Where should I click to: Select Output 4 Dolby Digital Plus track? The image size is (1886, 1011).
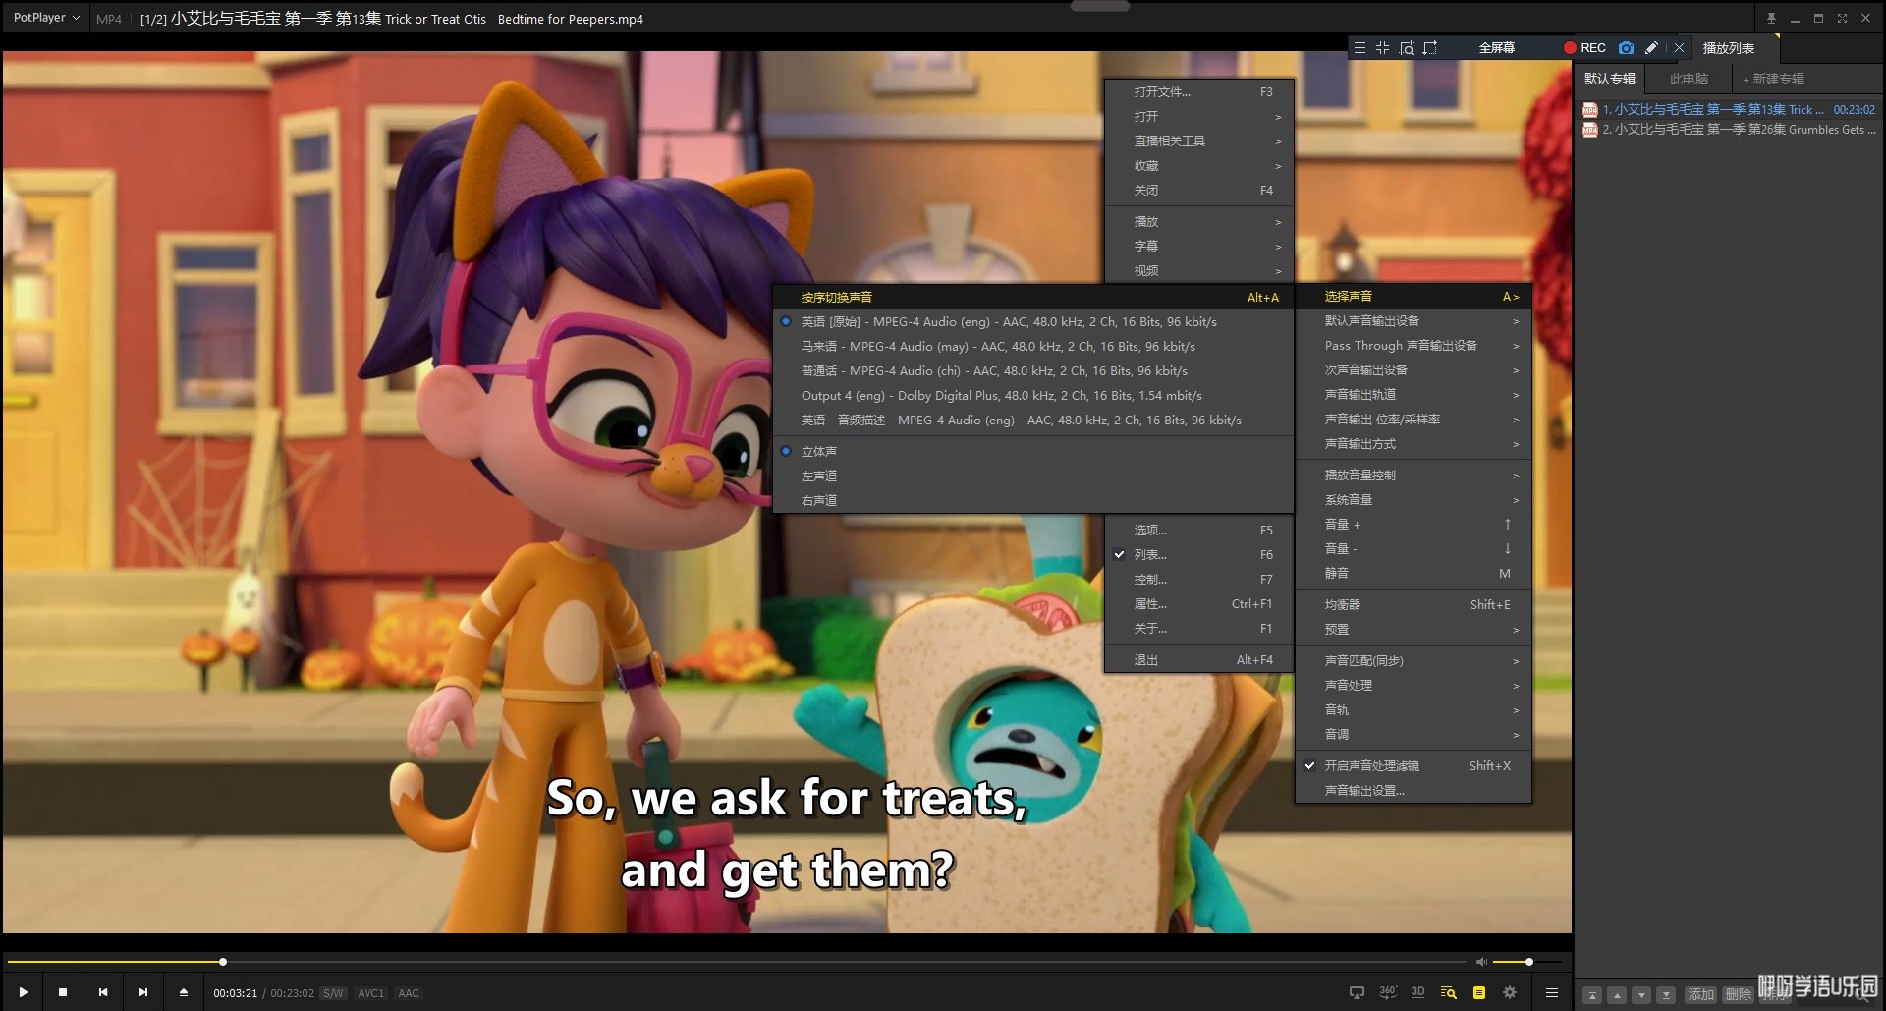(1032, 395)
